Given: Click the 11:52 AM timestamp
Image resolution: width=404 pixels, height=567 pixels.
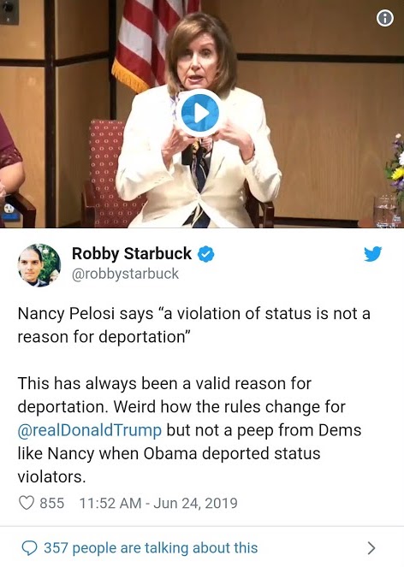Looking at the screenshot, I should [x=110, y=503].
